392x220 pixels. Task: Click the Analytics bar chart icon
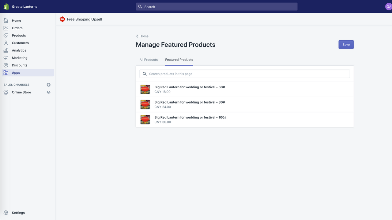click(6, 50)
